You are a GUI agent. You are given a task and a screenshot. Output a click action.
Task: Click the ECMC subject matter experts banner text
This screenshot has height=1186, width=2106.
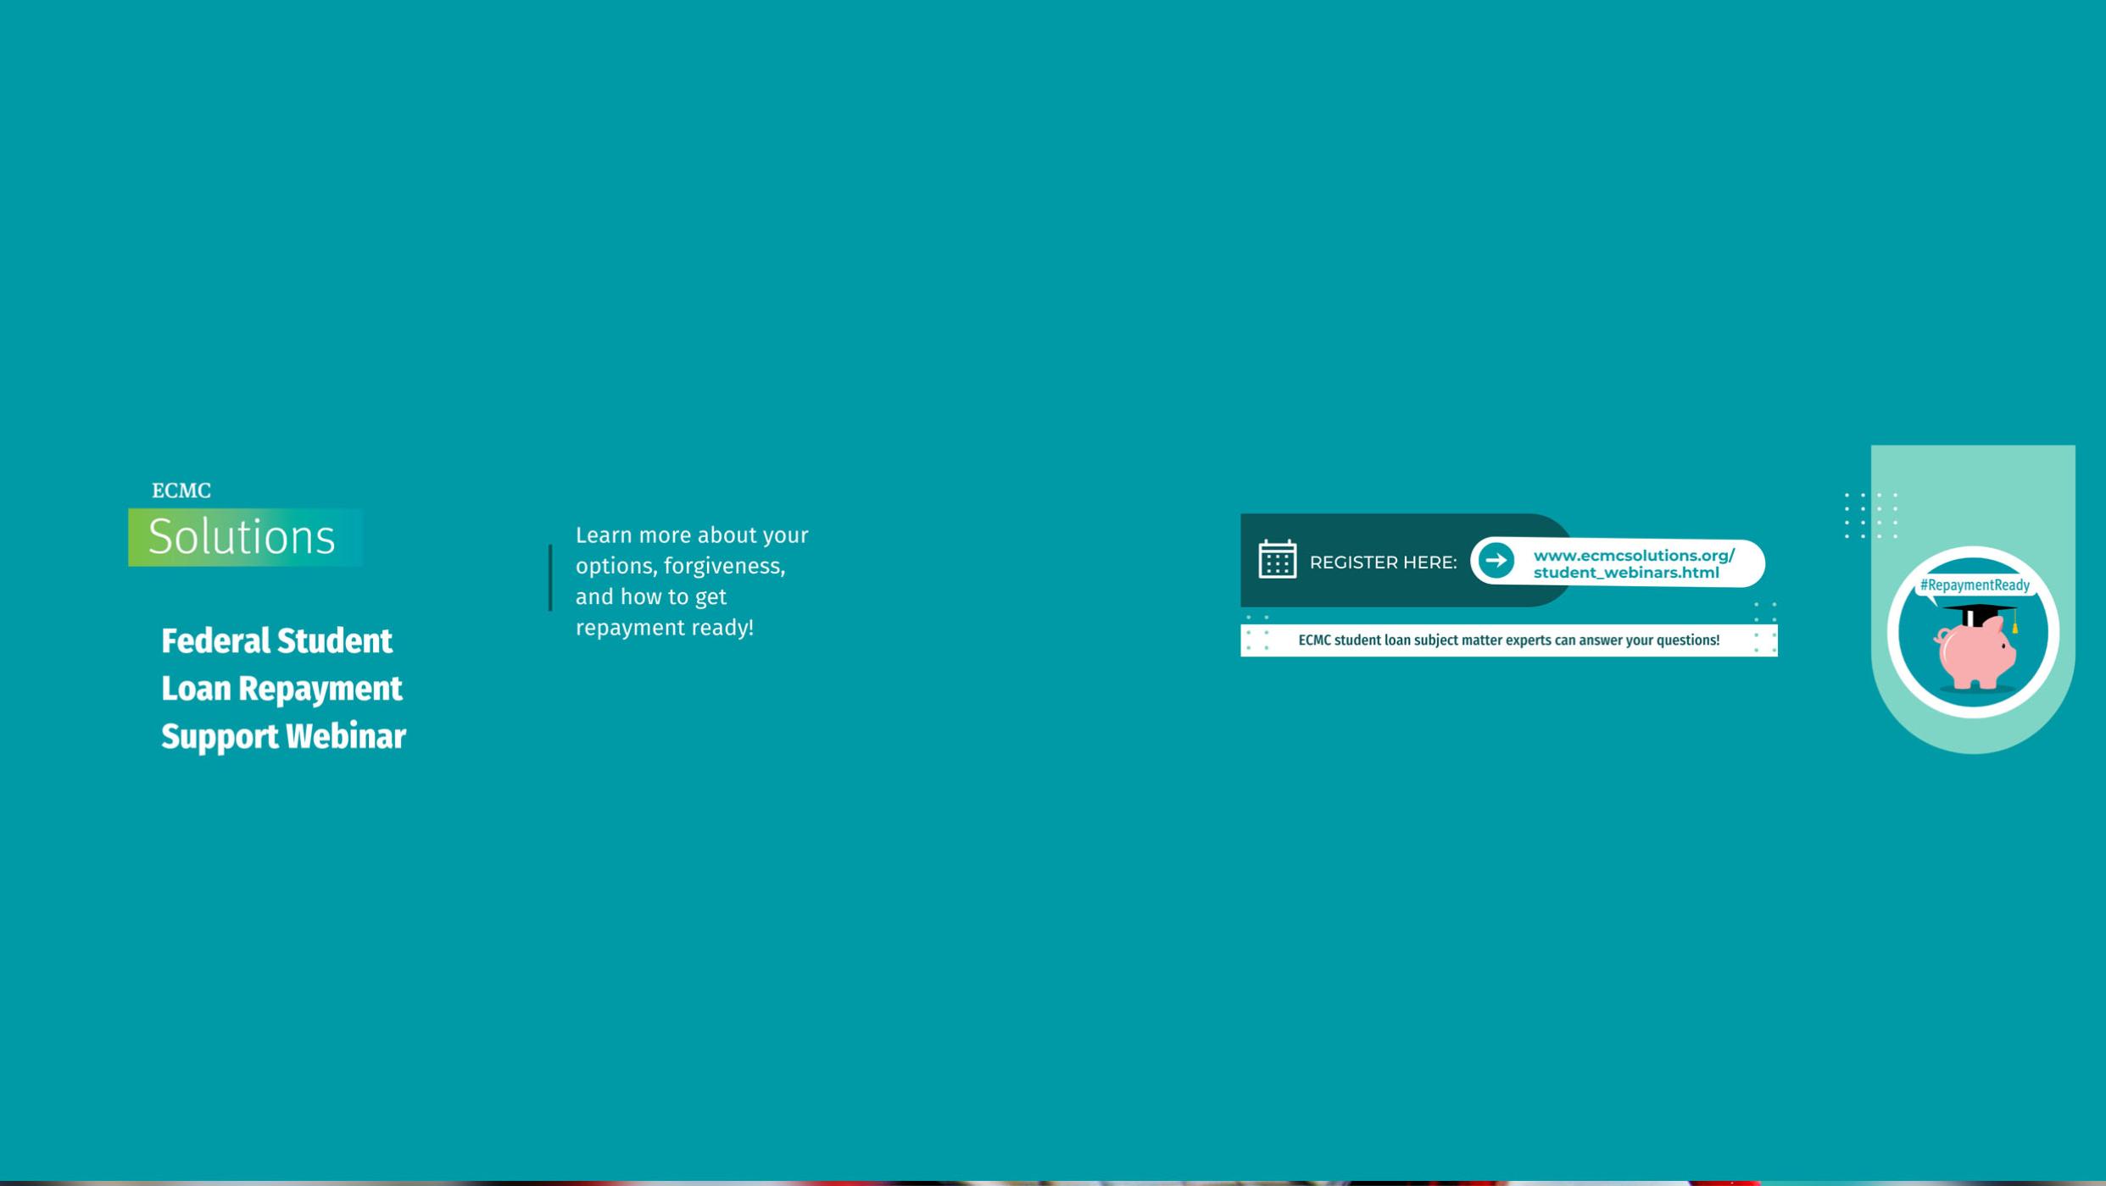[1508, 640]
